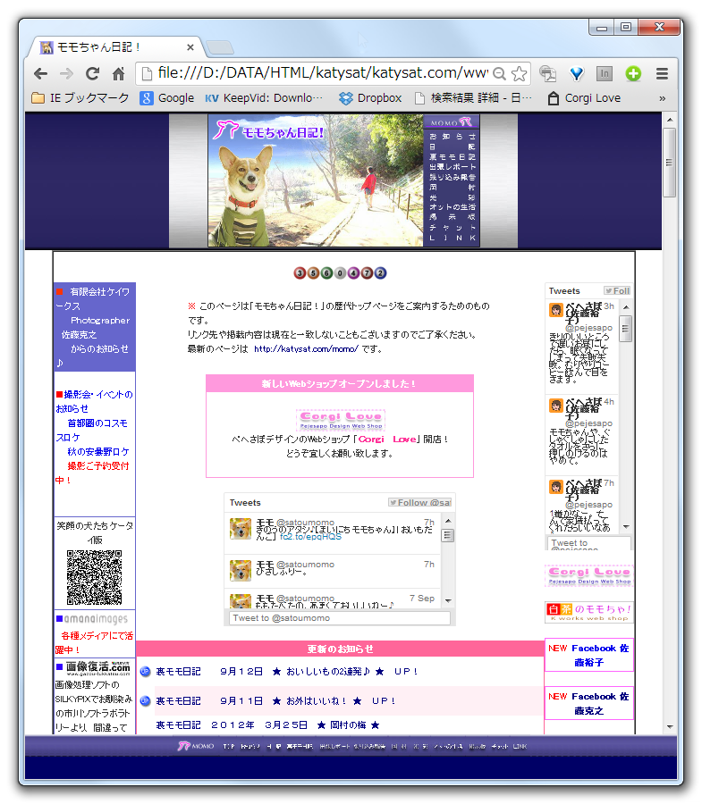
Task: Open 裏モモ日記 9月12日 おいしいもの2連発 link
Action: tap(287, 671)
